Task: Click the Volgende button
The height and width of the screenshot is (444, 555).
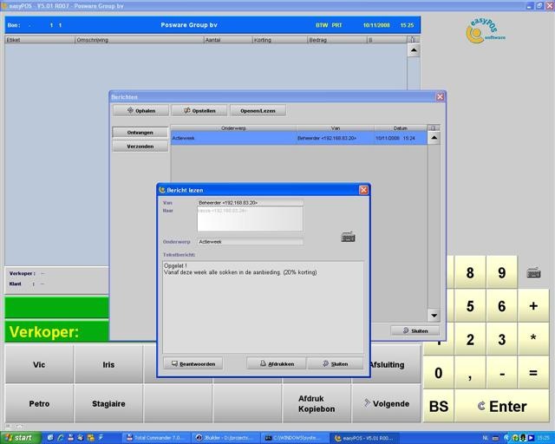Action: click(386, 403)
